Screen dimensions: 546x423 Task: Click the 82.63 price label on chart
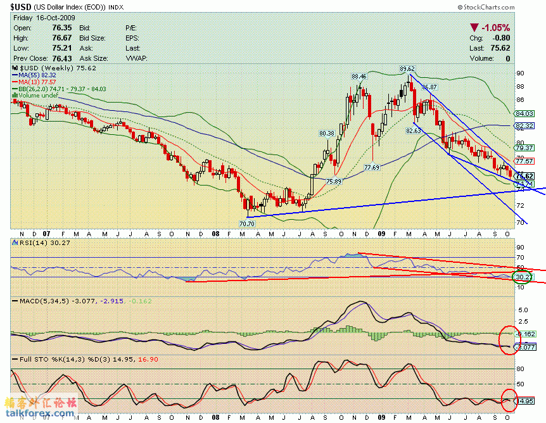414,130
